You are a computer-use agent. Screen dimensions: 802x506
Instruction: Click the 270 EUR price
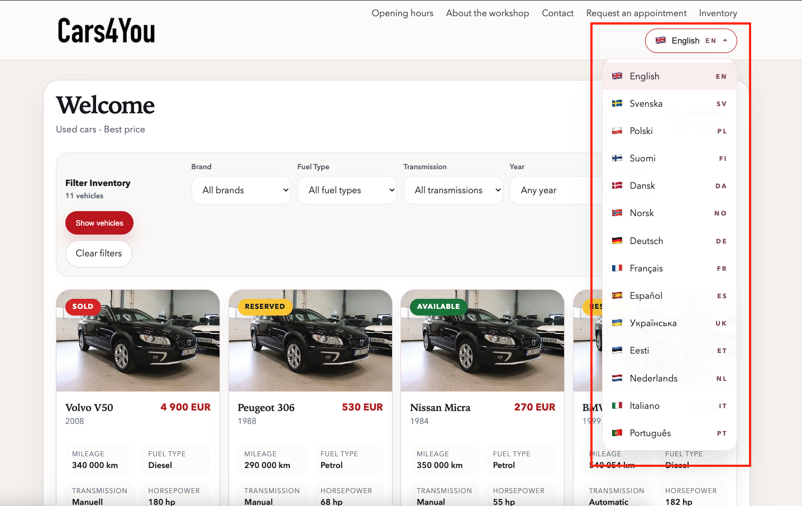click(534, 407)
